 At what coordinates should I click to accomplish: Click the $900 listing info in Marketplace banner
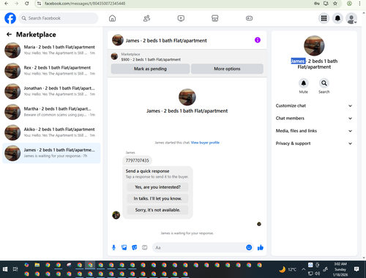[x=151, y=59]
